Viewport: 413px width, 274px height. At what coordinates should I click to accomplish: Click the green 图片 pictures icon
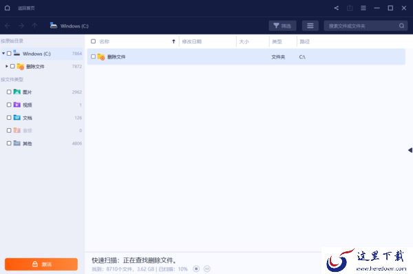17,92
